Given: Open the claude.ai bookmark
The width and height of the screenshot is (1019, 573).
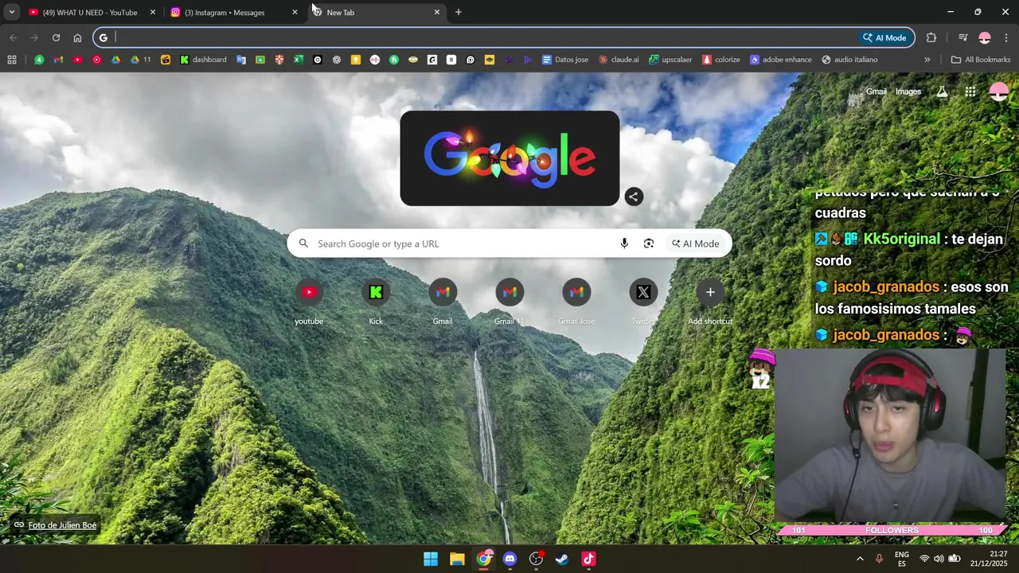Looking at the screenshot, I should pyautogui.click(x=619, y=60).
